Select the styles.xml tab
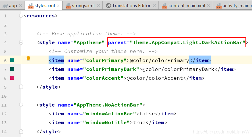Screen dimensions: 252x137 43,6
